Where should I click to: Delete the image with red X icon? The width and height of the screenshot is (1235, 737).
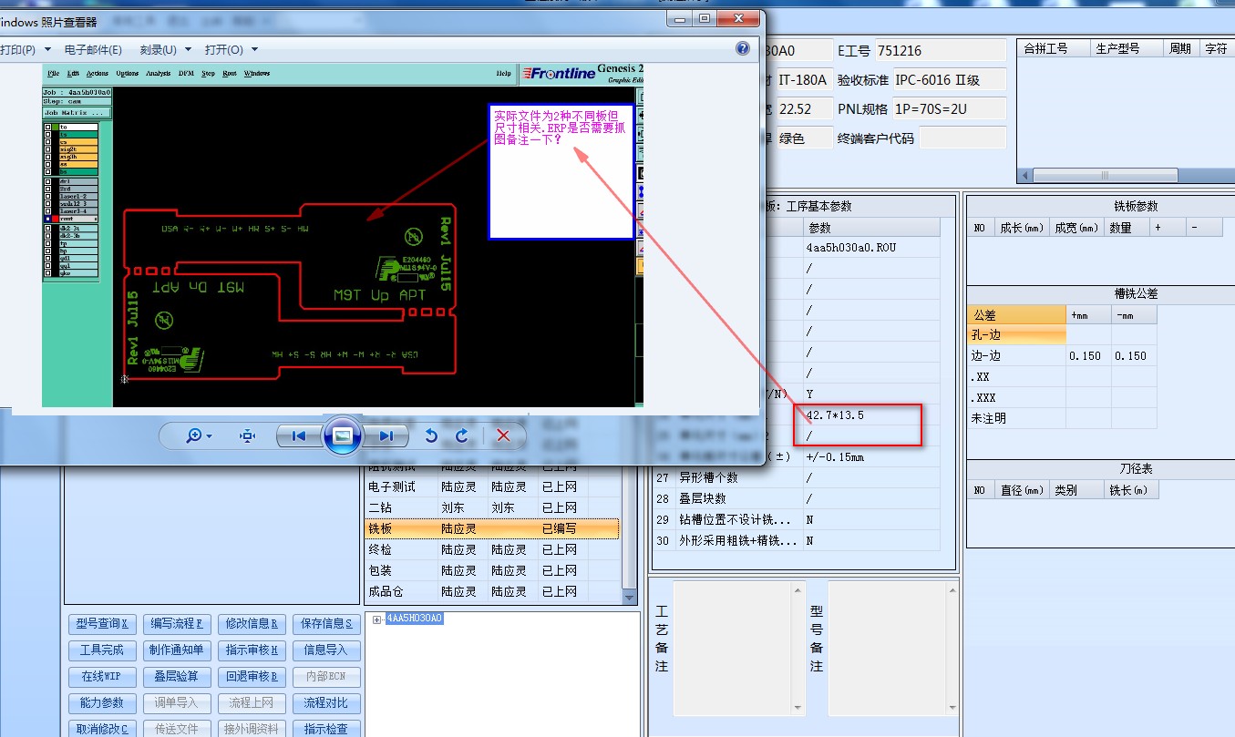point(503,435)
